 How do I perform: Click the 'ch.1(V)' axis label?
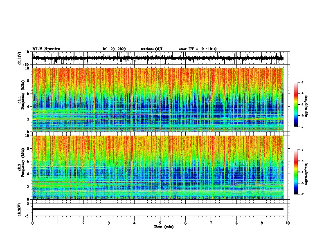[x=20, y=58]
